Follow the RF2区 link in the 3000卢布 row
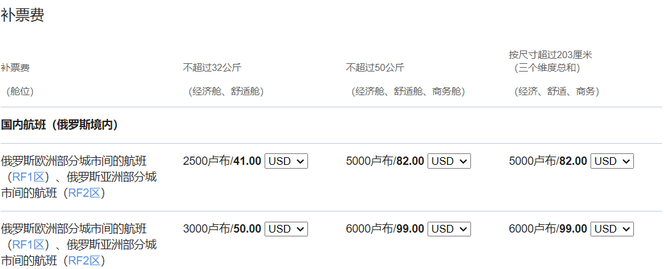The image size is (664, 269). coord(84,260)
